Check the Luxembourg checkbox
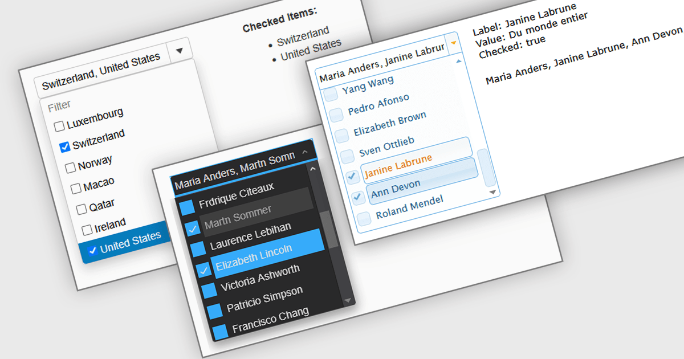 point(59,127)
